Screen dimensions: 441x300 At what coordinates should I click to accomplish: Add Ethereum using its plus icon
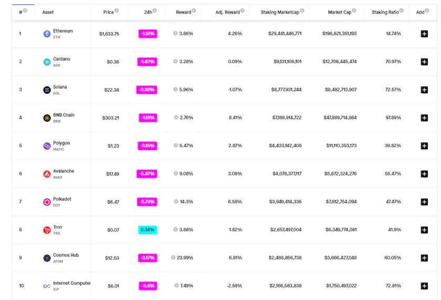click(x=424, y=34)
